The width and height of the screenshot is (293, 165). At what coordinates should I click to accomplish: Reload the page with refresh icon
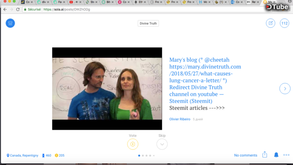[x=18, y=9]
